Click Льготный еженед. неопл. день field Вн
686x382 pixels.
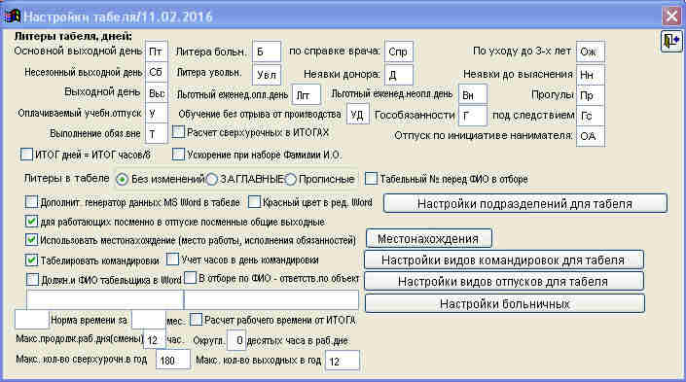tap(473, 95)
